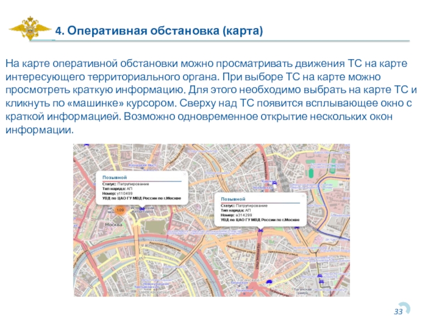Viewport: 439px width, 329px height.
Task: Click the blue car icon beneath the left popup
Action: (x=141, y=209)
